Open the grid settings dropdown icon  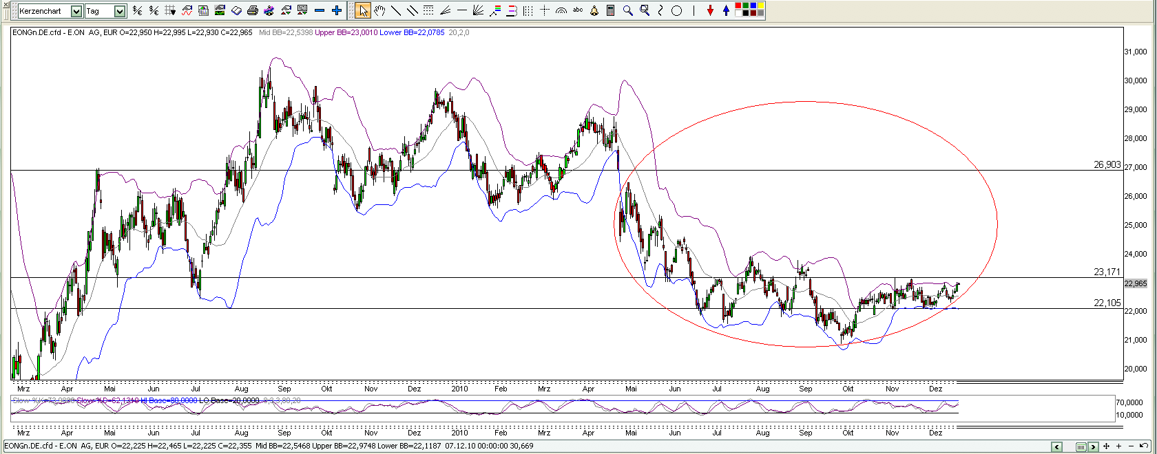pyautogui.click(x=170, y=10)
